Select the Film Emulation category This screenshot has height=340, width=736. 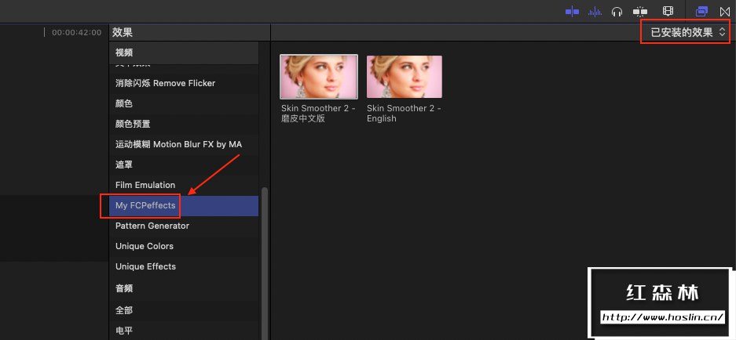point(184,185)
